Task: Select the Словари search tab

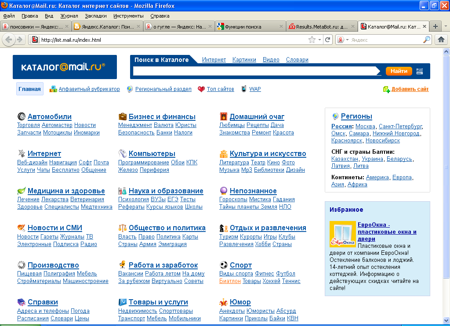Action: [x=297, y=59]
